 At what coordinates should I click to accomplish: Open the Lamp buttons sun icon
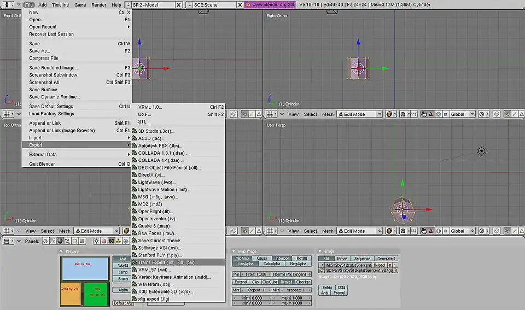tap(97, 241)
